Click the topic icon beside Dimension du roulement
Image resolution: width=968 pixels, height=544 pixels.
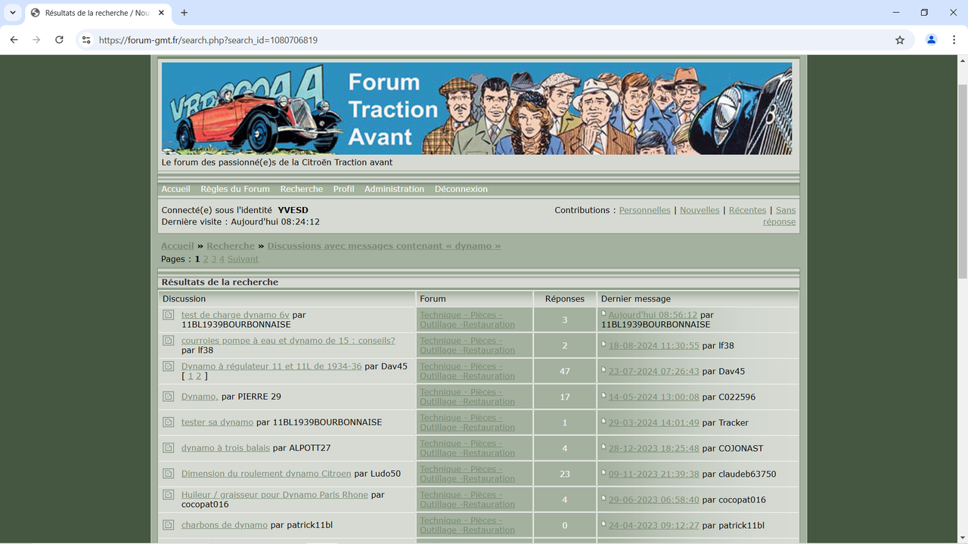point(168,474)
